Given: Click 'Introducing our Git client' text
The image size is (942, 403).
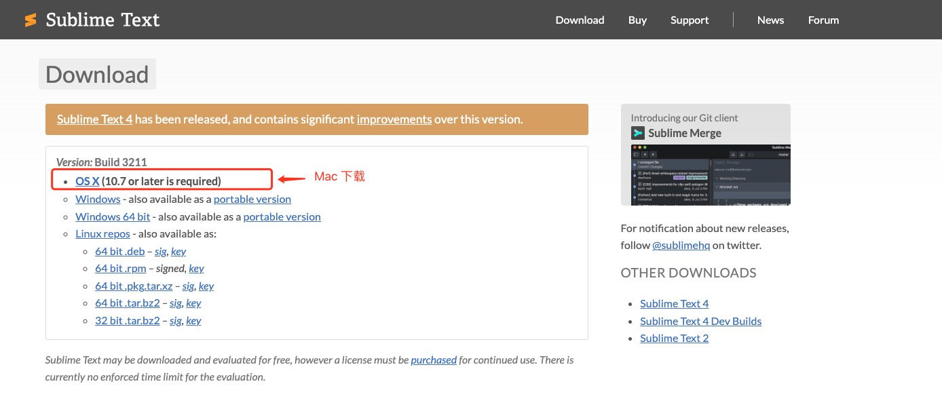Looking at the screenshot, I should pyautogui.click(x=684, y=117).
